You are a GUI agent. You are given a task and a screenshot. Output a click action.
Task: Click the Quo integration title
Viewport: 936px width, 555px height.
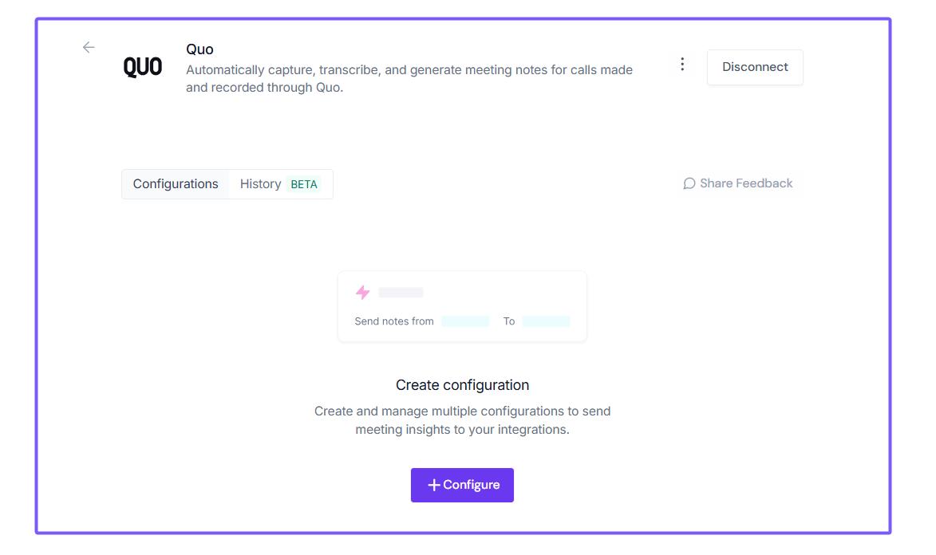click(x=199, y=49)
